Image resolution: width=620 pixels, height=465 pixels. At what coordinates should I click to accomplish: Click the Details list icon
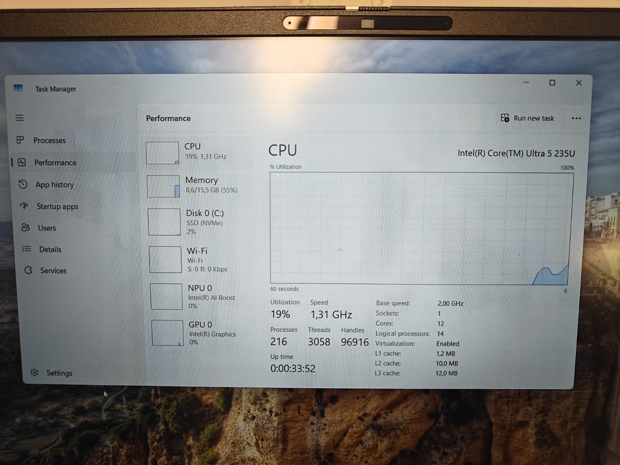[27, 249]
